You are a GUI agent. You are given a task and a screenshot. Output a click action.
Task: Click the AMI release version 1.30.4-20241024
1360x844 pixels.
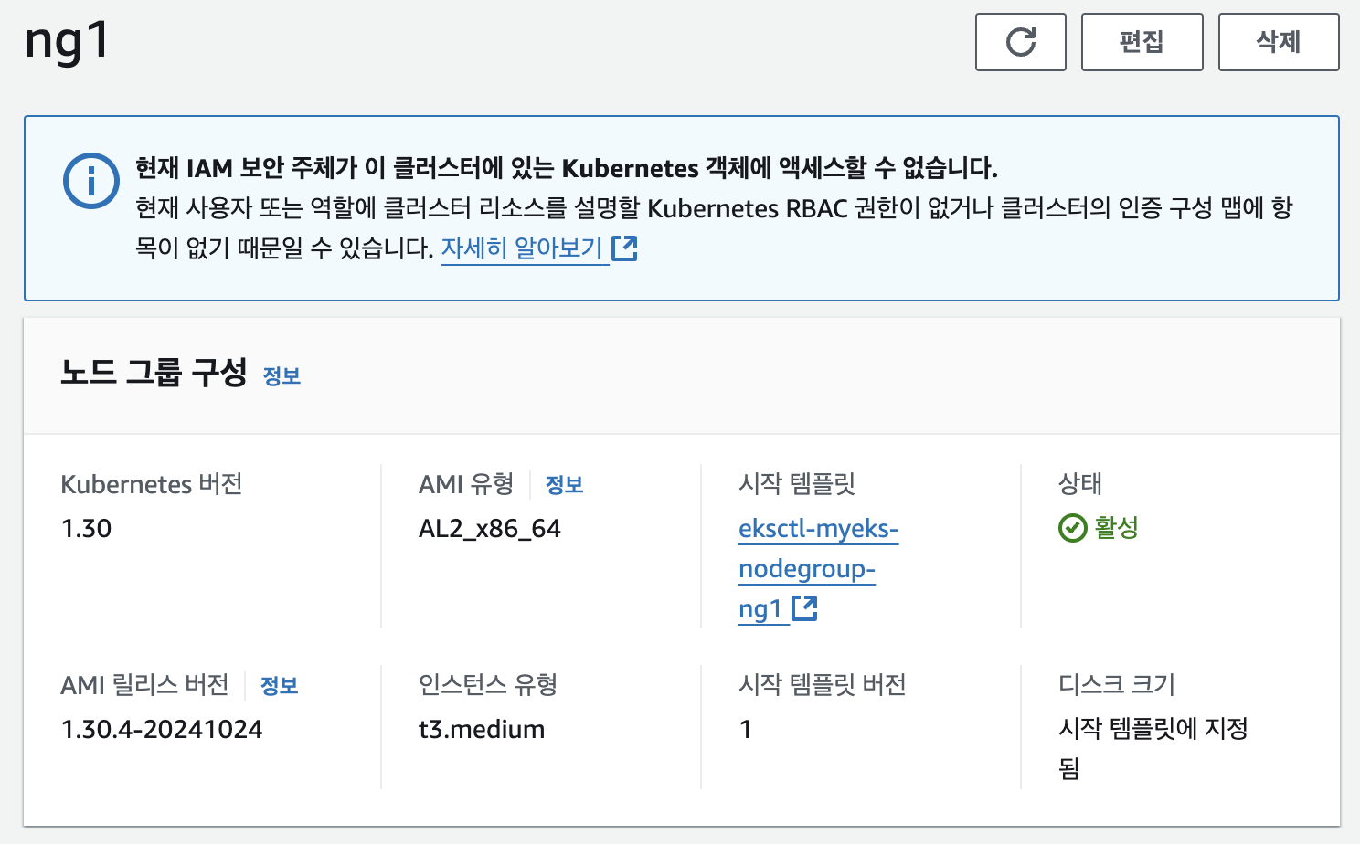(161, 730)
